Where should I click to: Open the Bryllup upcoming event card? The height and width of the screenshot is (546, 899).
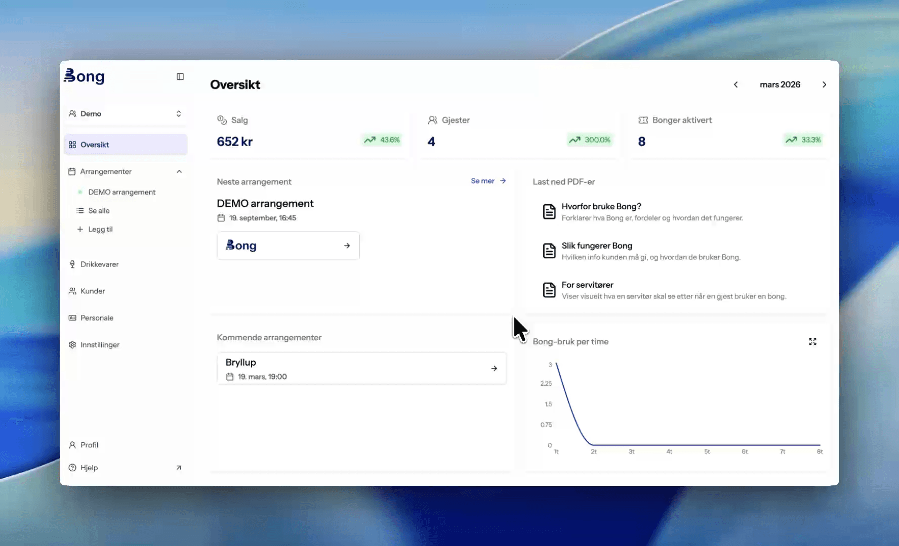361,369
